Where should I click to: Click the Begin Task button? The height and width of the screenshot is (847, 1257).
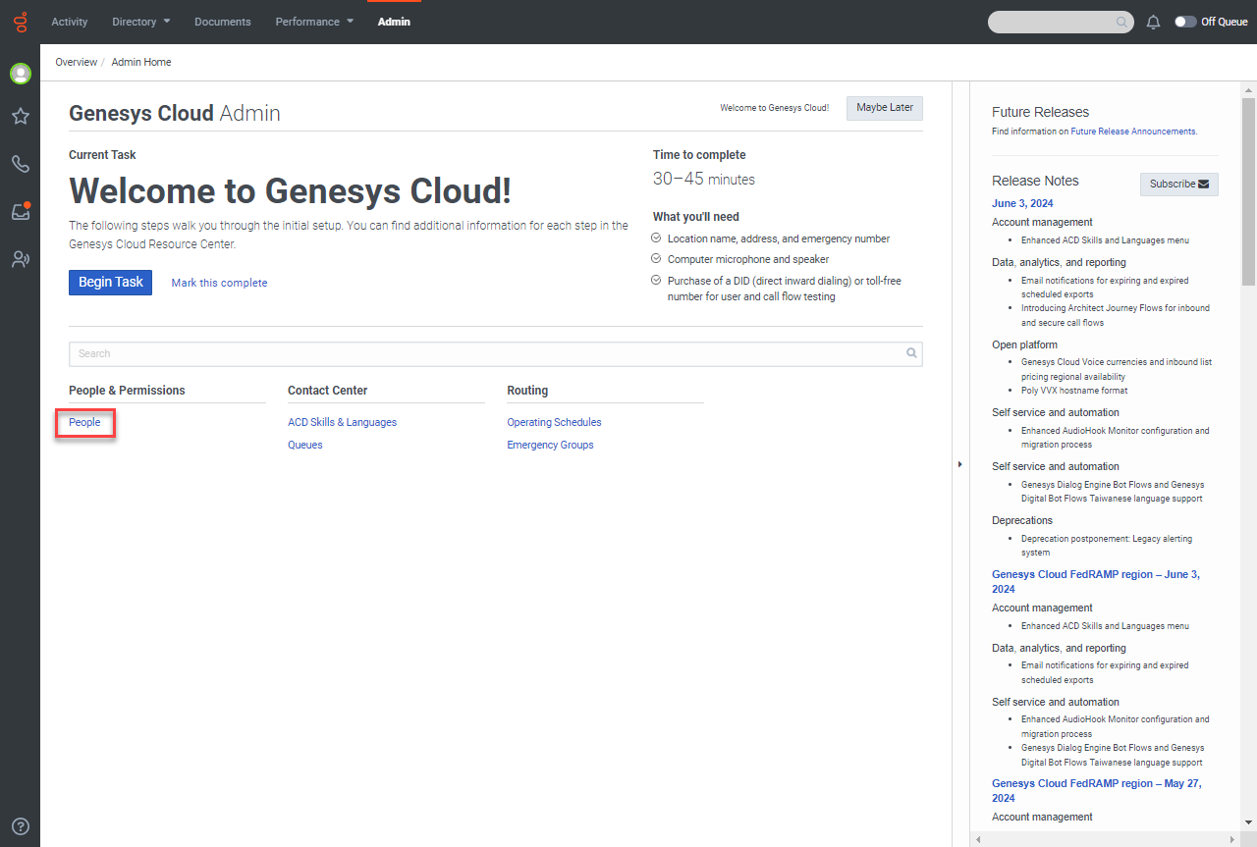110,282
